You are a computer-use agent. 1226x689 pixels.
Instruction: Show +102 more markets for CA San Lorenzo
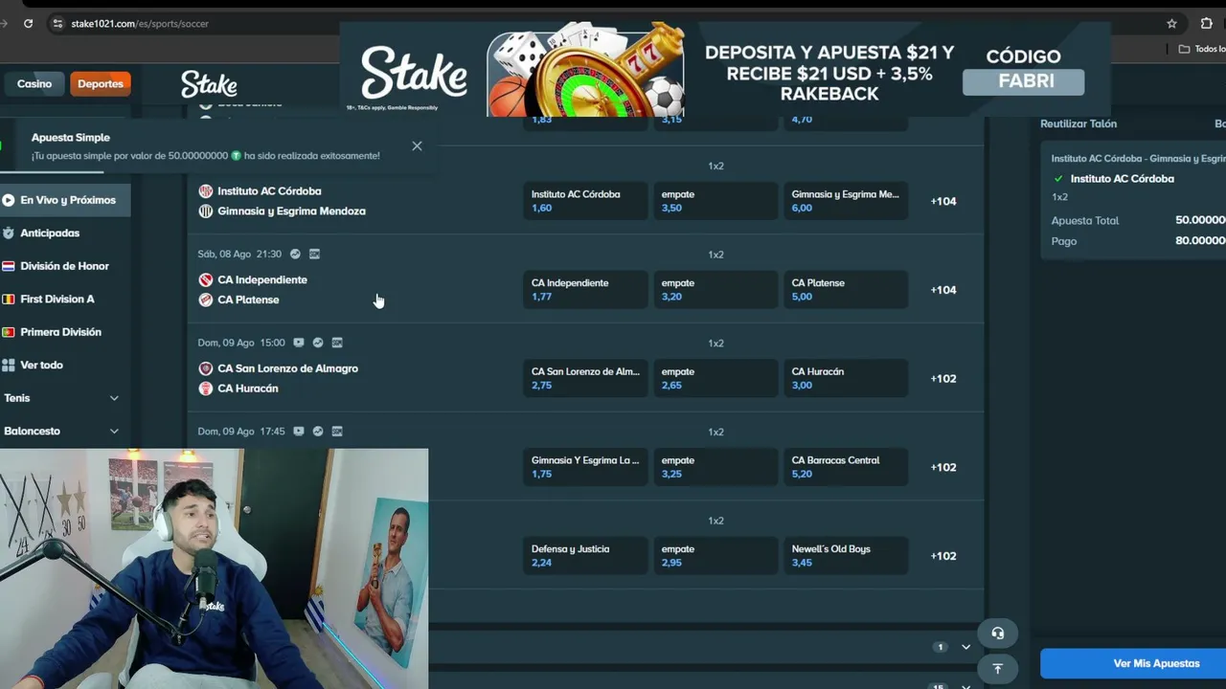(x=943, y=379)
